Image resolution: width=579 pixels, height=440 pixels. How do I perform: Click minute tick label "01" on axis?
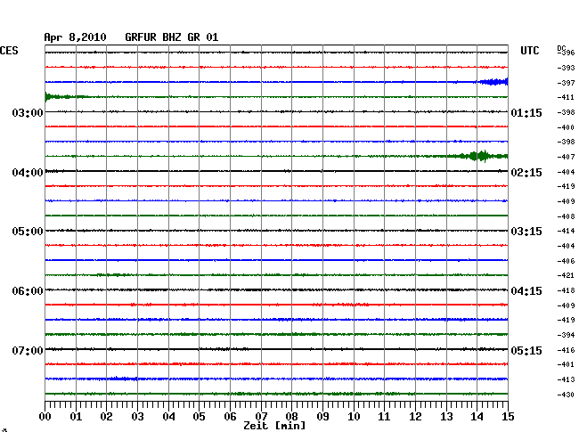pos(76,416)
